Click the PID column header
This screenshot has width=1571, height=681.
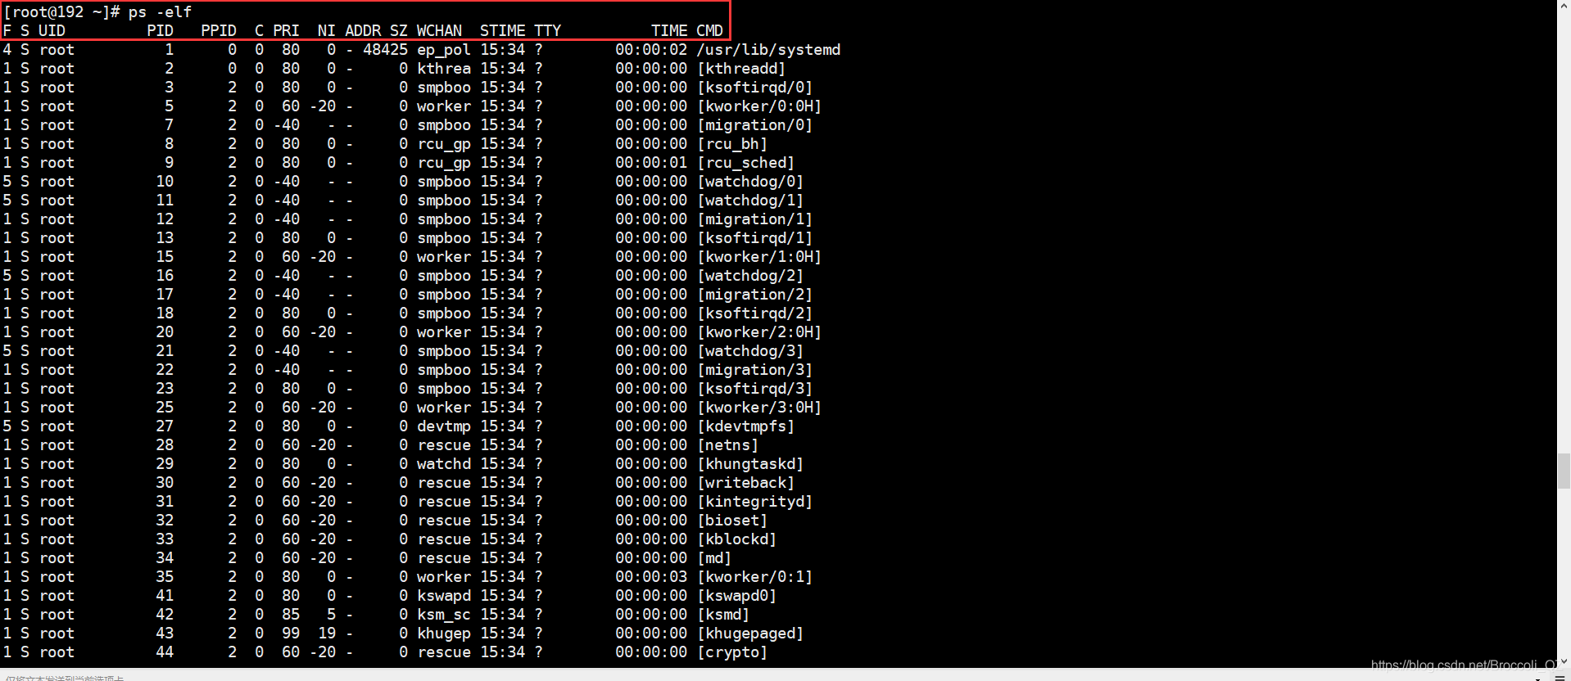[x=161, y=31]
